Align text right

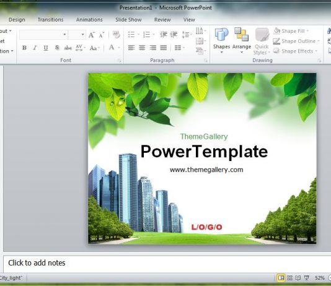coord(153,48)
